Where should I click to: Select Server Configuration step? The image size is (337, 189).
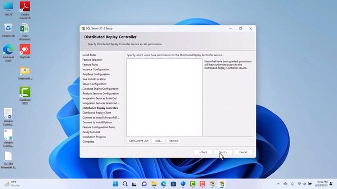(94, 84)
